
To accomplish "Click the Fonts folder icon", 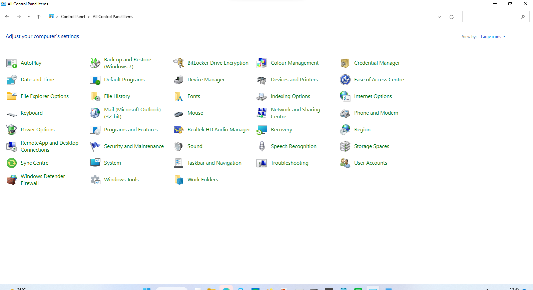I will 178,96.
